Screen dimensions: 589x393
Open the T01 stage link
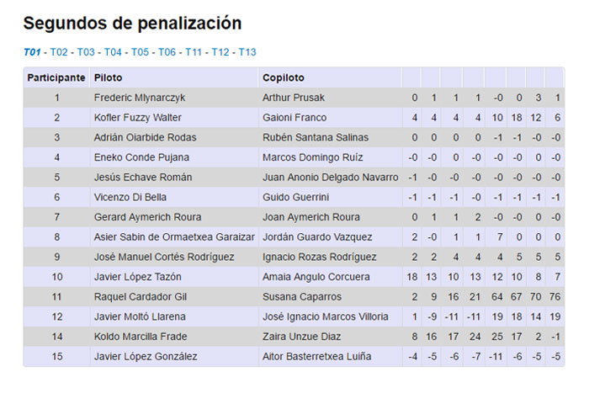click(x=32, y=52)
